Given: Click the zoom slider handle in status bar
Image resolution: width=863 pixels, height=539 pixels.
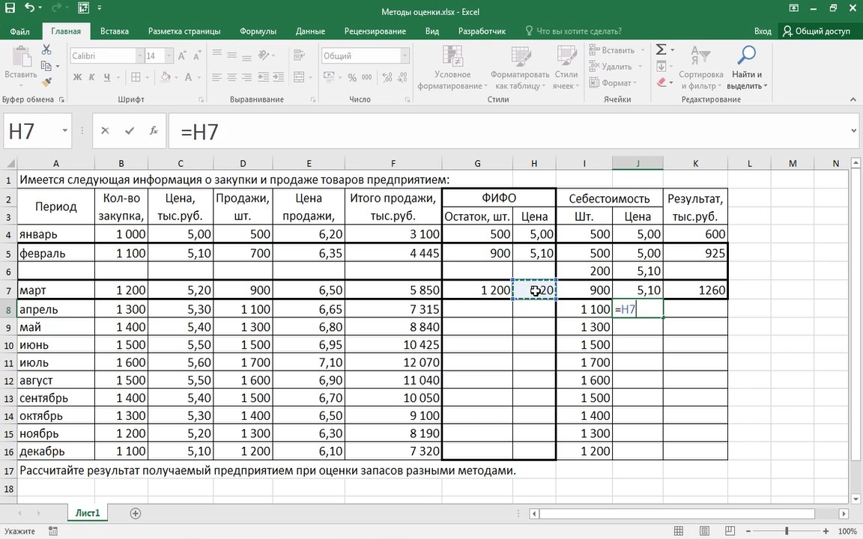Looking at the screenshot, I should [787, 532].
